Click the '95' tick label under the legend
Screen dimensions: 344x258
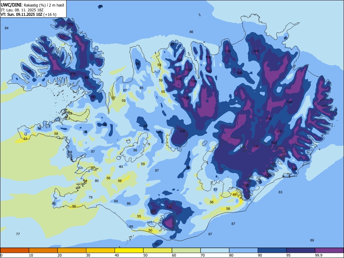289,255
